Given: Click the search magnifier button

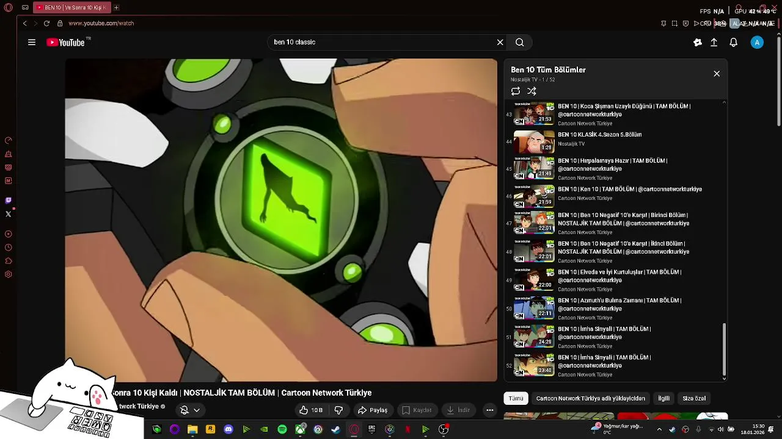Looking at the screenshot, I should (x=520, y=42).
